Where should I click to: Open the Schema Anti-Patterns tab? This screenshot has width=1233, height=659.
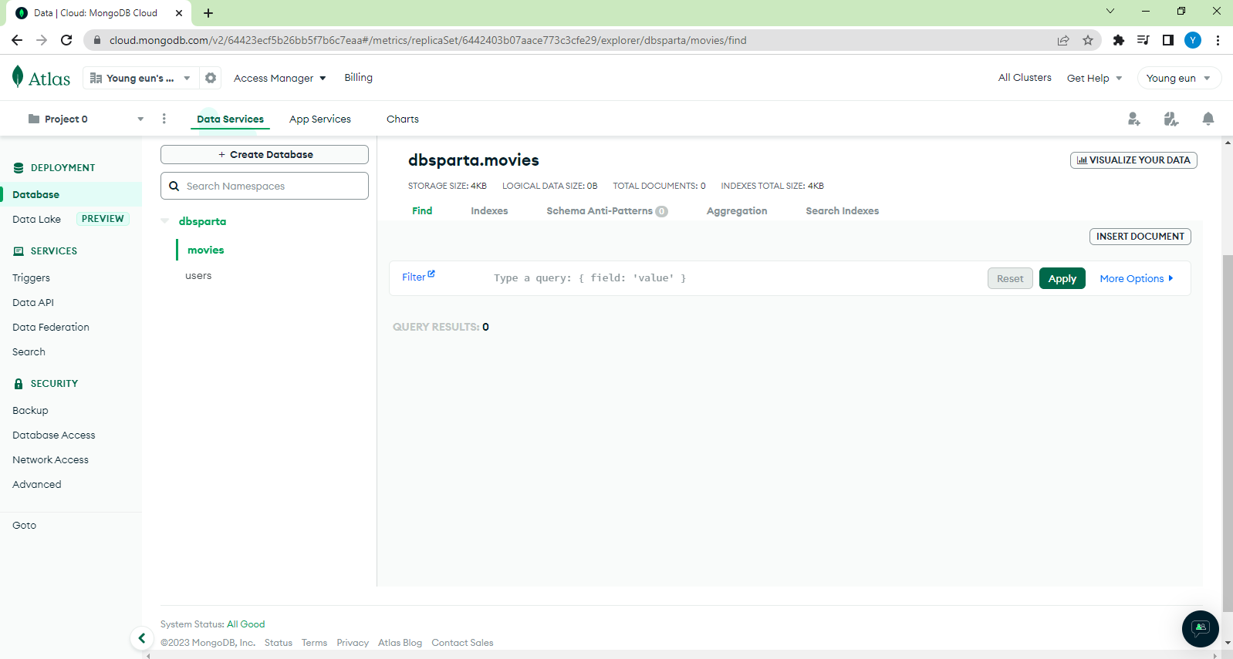tap(606, 210)
